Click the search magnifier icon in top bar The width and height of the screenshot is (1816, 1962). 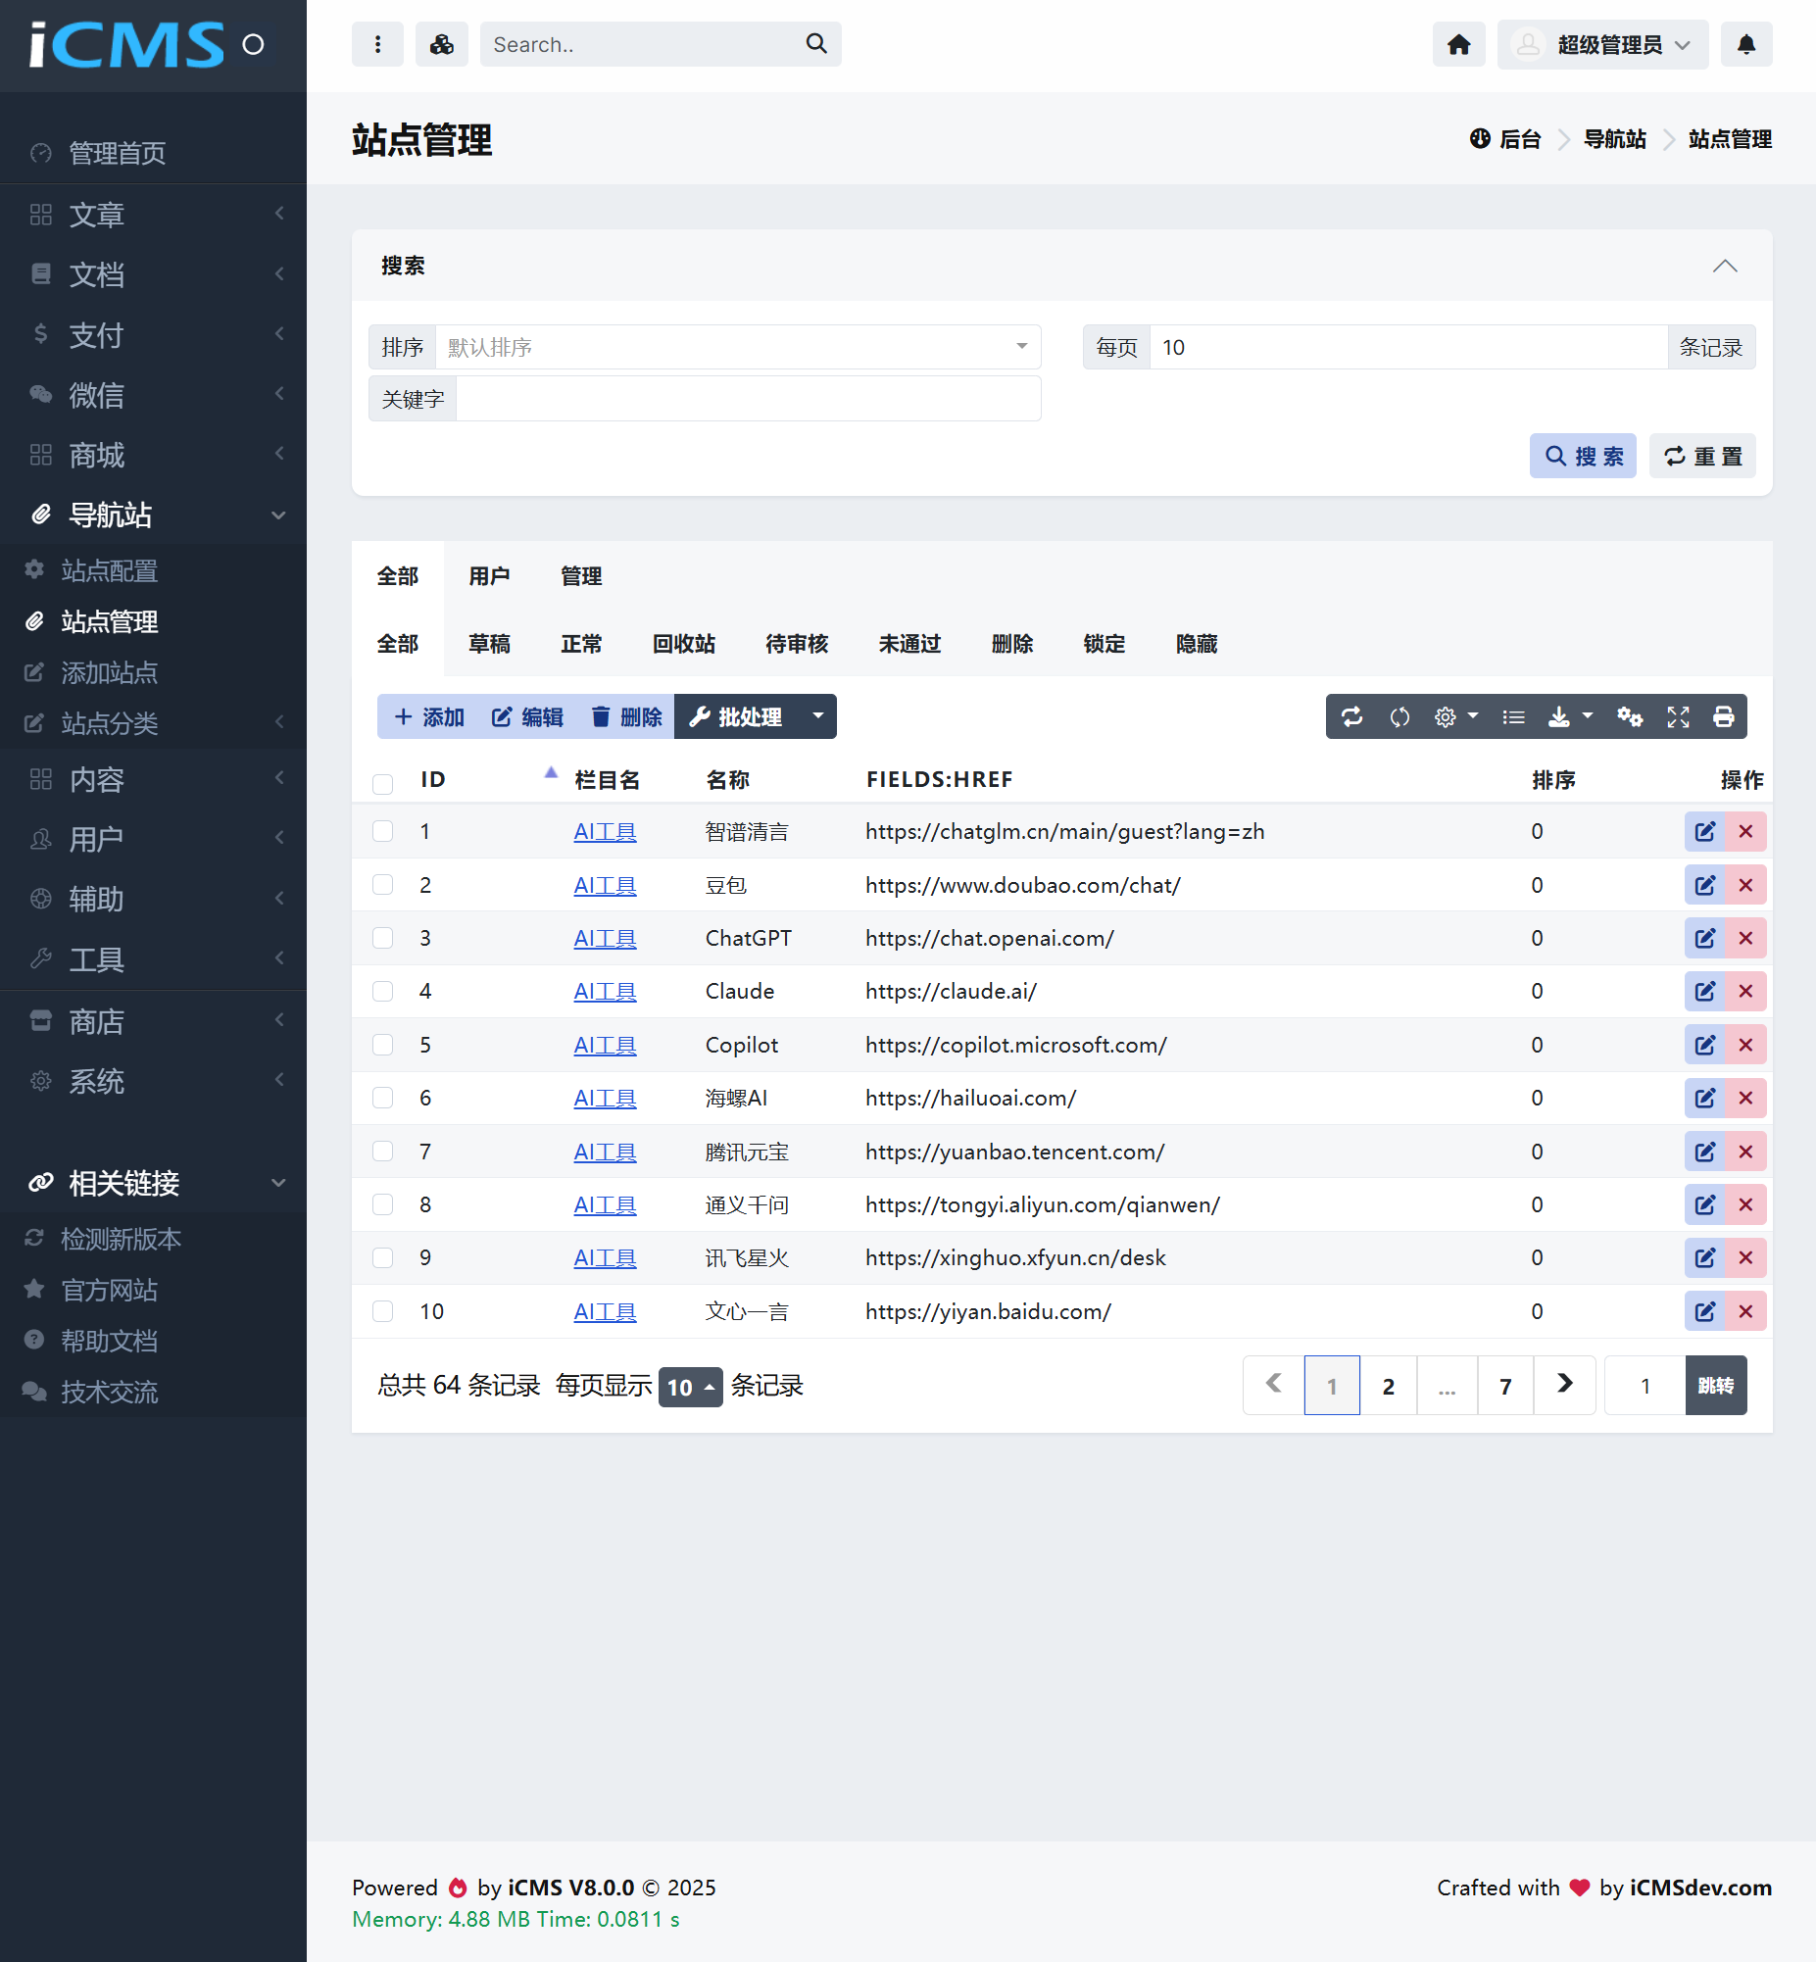click(x=815, y=44)
